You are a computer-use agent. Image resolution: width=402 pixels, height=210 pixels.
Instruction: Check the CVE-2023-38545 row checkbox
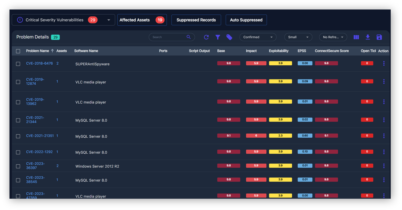click(18, 180)
